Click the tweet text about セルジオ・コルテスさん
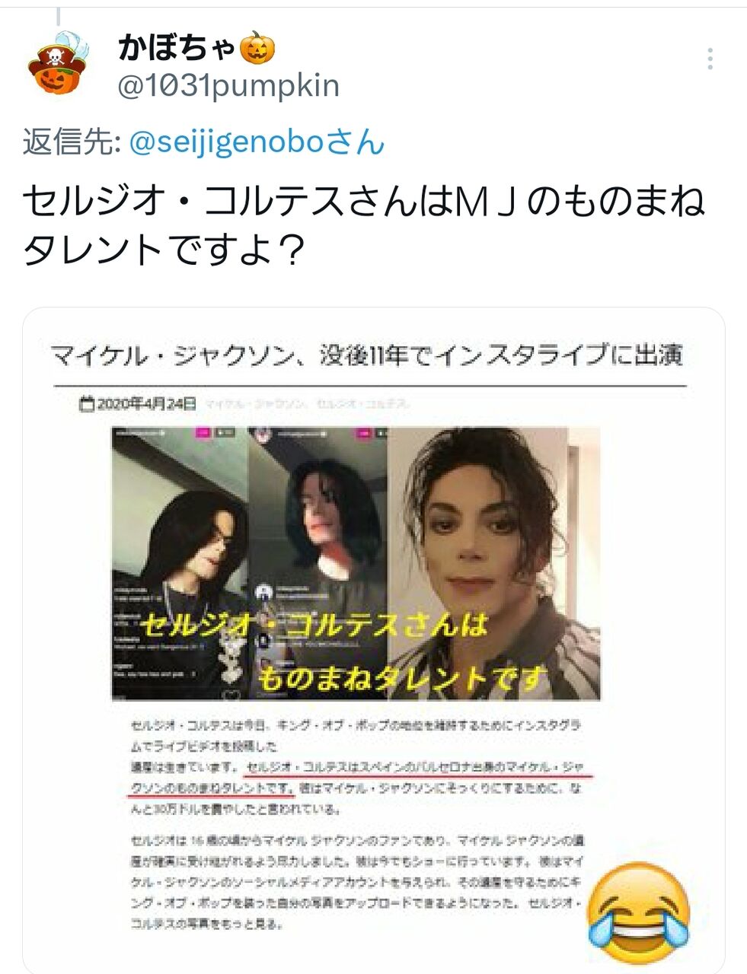The width and height of the screenshot is (747, 974). 364,224
